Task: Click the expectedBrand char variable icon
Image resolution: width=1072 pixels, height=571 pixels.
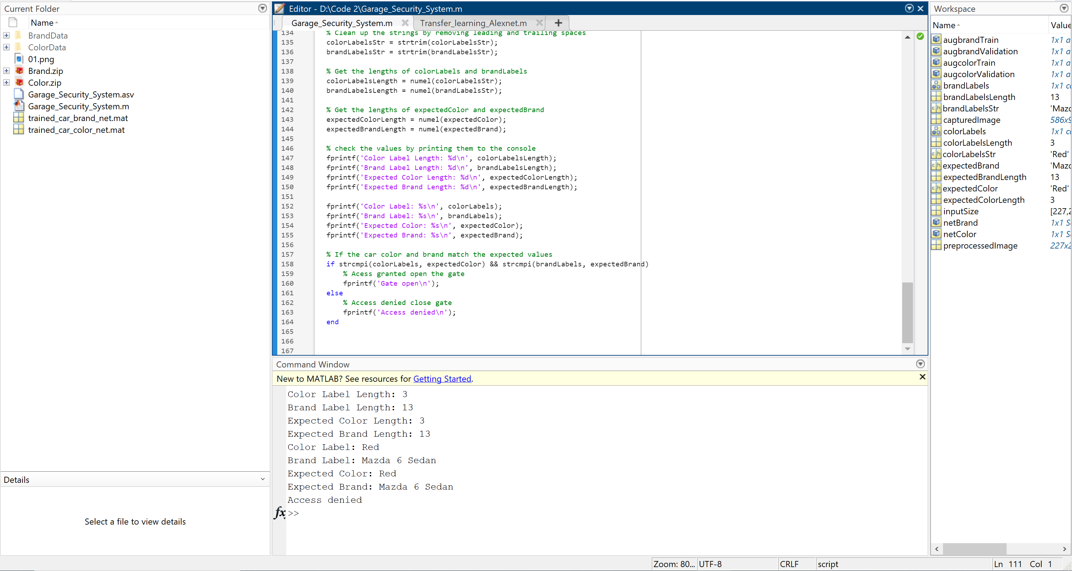Action: tap(936, 166)
